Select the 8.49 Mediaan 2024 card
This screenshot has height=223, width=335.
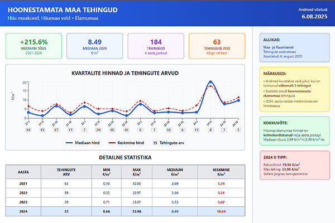pyautogui.click(x=94, y=46)
